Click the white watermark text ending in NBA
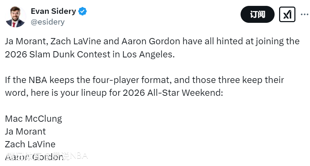Viewport: 310px width, 166px height. tap(66, 156)
